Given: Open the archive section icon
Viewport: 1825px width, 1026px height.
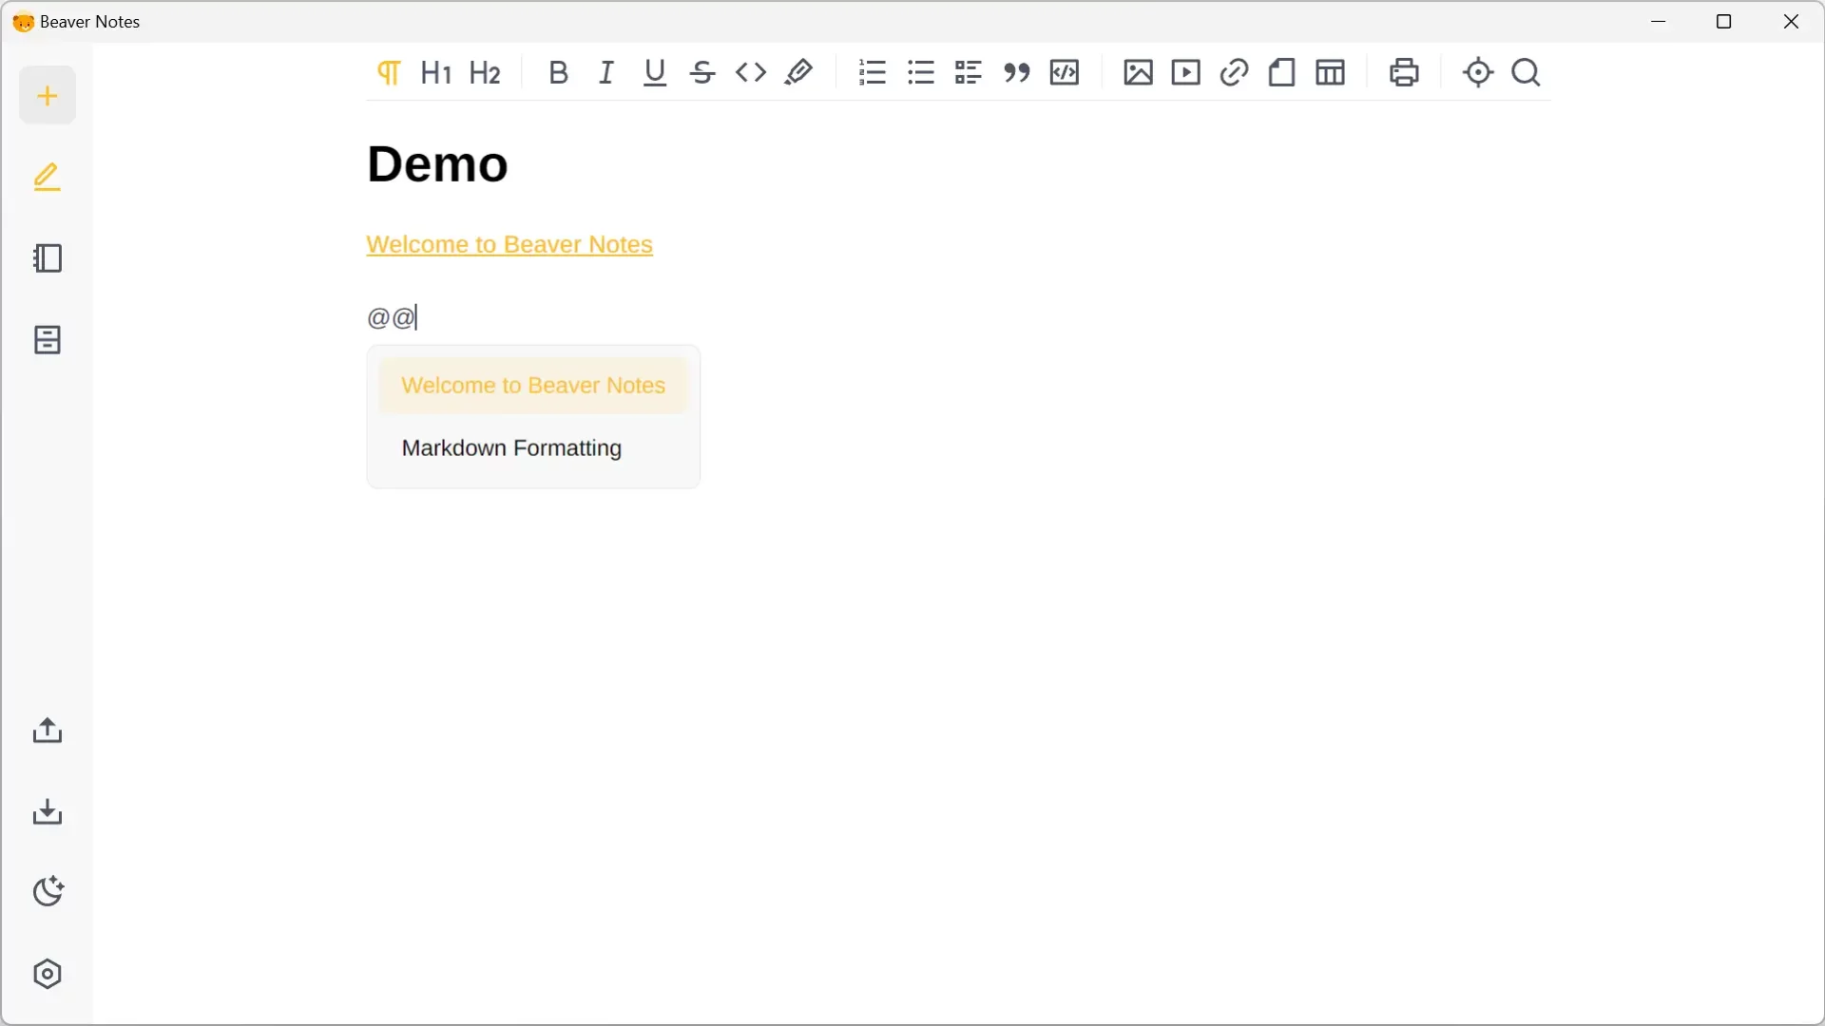Looking at the screenshot, I should point(48,340).
